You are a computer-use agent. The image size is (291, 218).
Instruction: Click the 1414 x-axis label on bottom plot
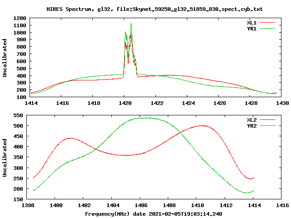click(254, 205)
